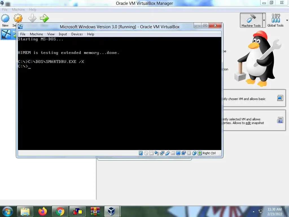
Task: Select the Windows 3.0 VM icon in Manager list
Action: (6, 34)
